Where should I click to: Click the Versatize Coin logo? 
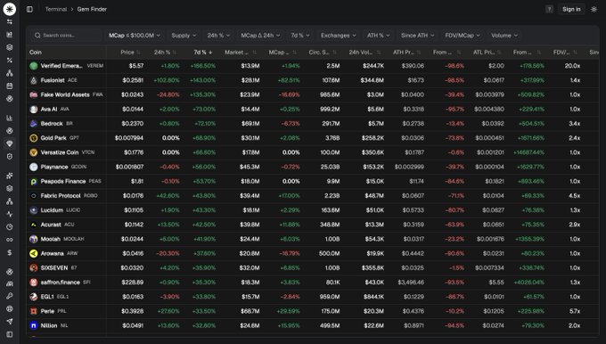click(x=34, y=152)
